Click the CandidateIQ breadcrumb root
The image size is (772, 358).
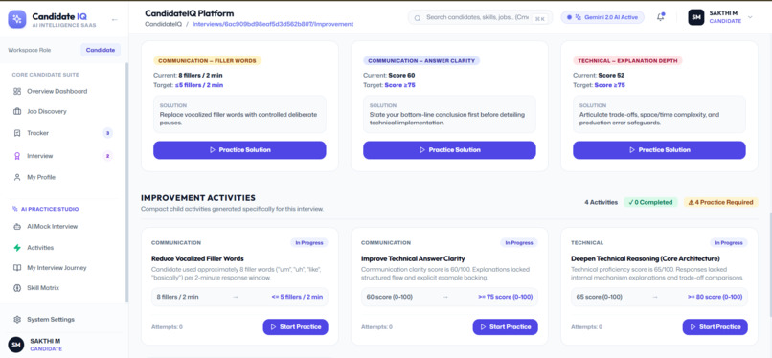point(163,24)
